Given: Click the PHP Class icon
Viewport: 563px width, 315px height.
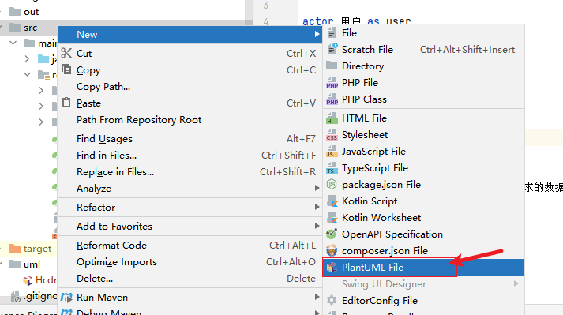Looking at the screenshot, I should [332, 99].
